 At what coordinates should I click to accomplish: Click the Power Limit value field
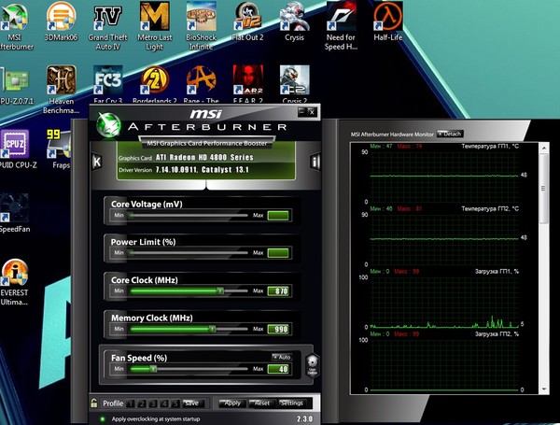278,253
